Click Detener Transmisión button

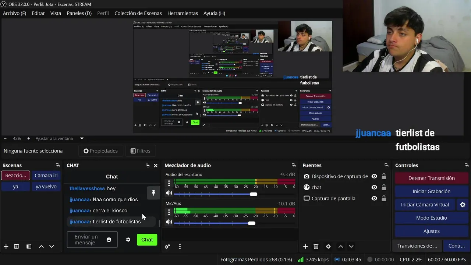tap(432, 178)
